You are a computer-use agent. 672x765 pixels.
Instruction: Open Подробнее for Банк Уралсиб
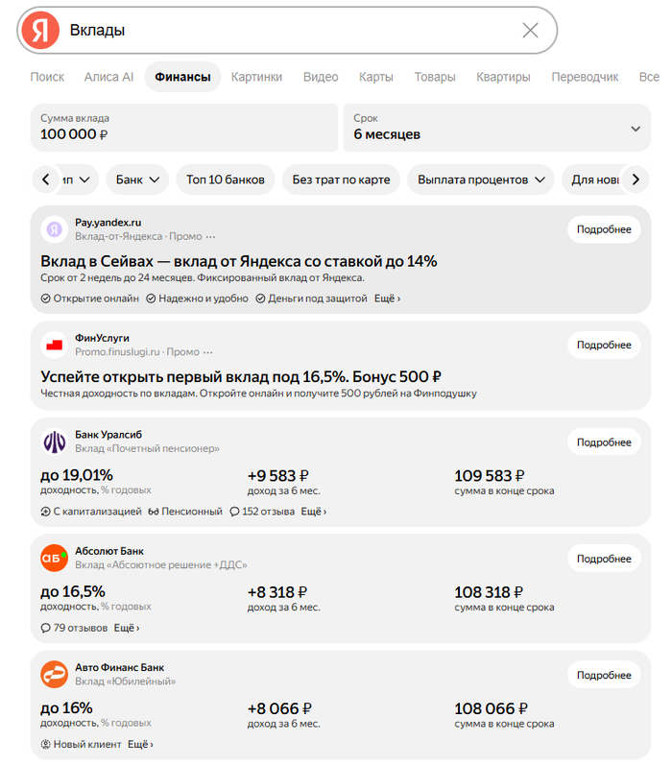pyautogui.click(x=604, y=442)
